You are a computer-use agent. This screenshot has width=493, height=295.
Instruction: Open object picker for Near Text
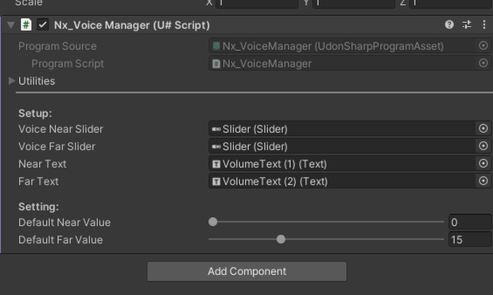coord(483,164)
